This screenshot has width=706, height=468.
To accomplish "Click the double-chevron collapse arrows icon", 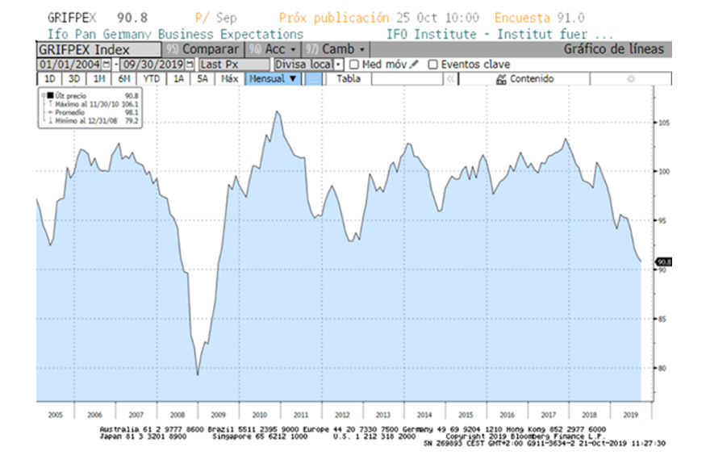I will pyautogui.click(x=449, y=79).
